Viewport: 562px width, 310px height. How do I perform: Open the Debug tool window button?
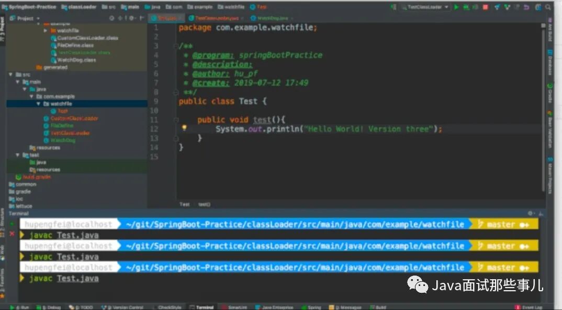(x=49, y=307)
